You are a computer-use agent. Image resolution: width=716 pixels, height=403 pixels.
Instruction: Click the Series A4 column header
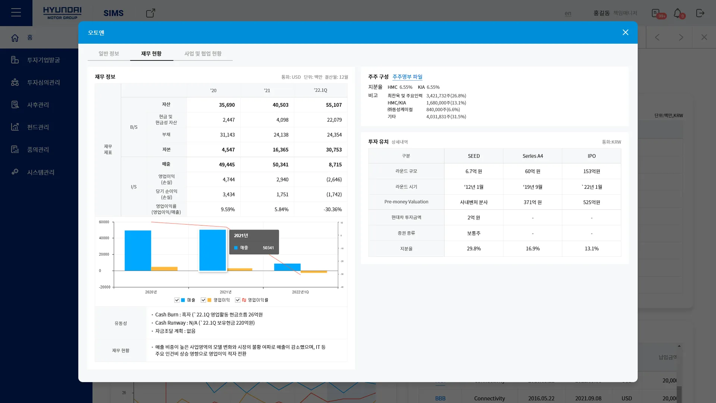[533, 156]
